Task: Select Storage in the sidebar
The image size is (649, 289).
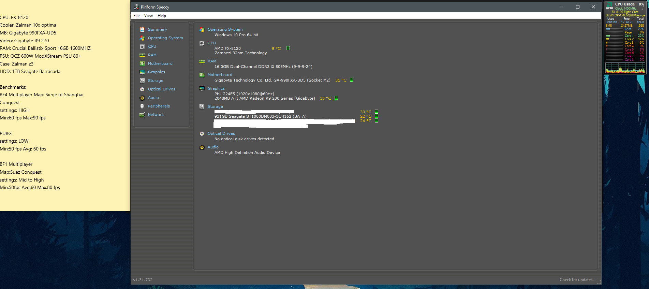Action: coord(156,81)
